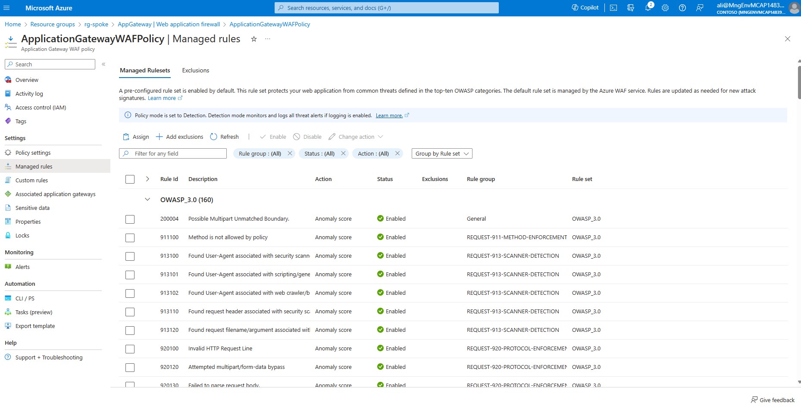
Task: Check the box for rule 200004
Action: click(x=130, y=219)
